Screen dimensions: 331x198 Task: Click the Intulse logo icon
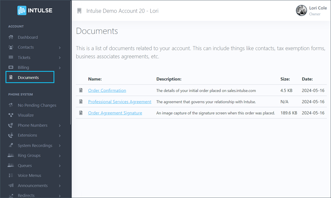pyautogui.click(x=22, y=10)
